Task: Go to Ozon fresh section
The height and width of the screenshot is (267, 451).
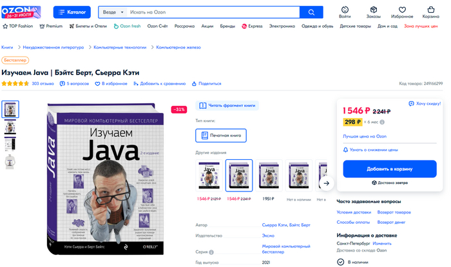Action: pos(127,26)
